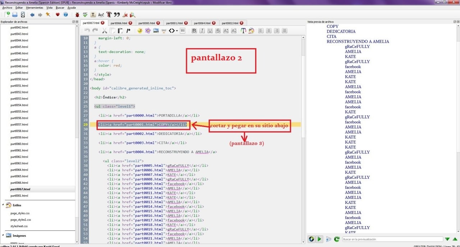Open the tag insert dropdown arrow

click(177, 31)
